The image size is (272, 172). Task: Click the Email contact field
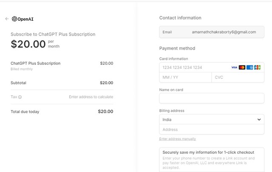(x=212, y=32)
